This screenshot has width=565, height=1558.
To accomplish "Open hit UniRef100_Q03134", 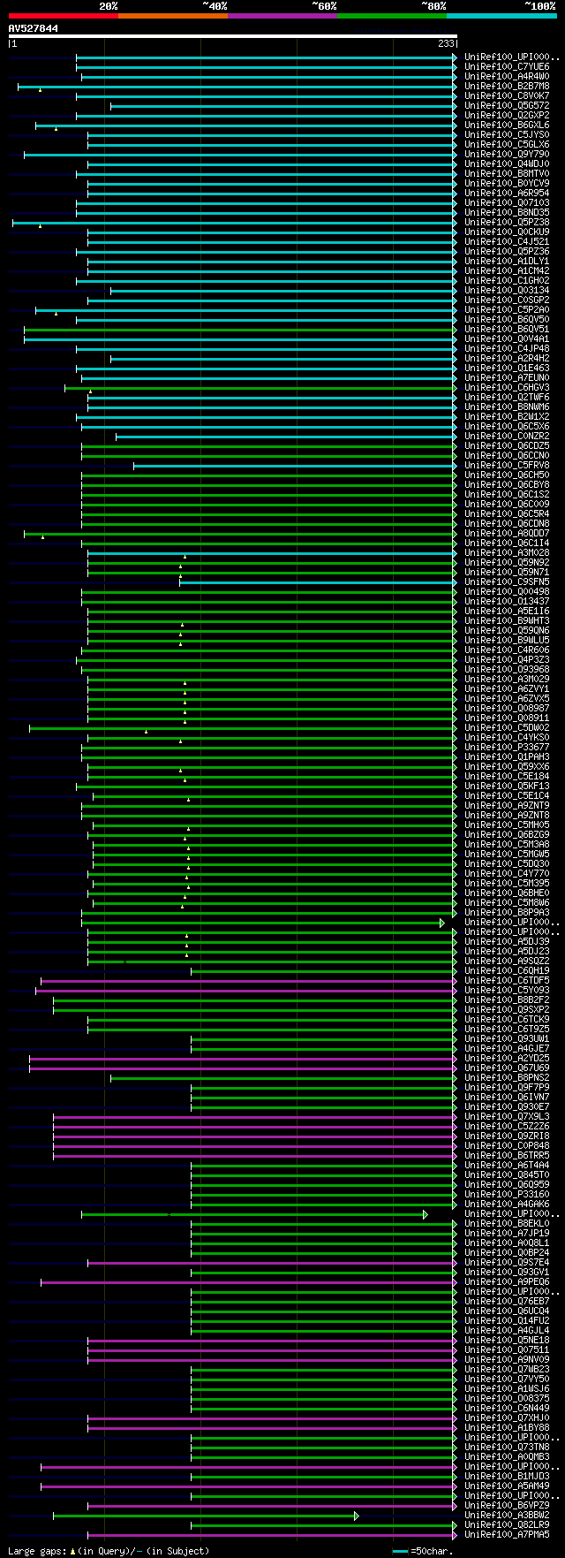I will (x=507, y=291).
